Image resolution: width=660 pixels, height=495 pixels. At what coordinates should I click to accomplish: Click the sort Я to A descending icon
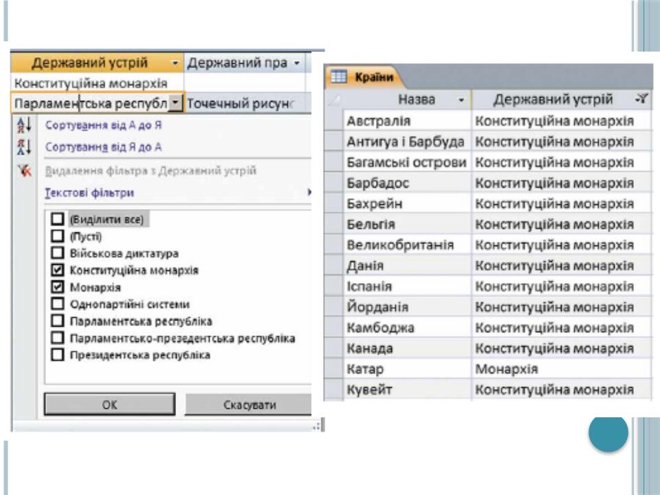(x=24, y=147)
